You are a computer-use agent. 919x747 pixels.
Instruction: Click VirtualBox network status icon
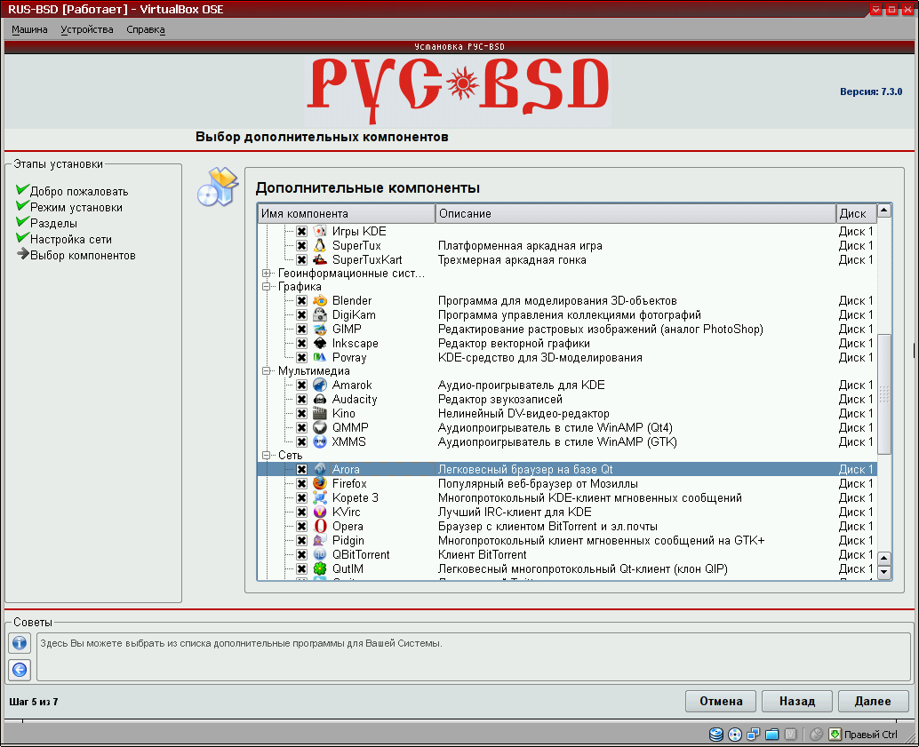pos(754,734)
